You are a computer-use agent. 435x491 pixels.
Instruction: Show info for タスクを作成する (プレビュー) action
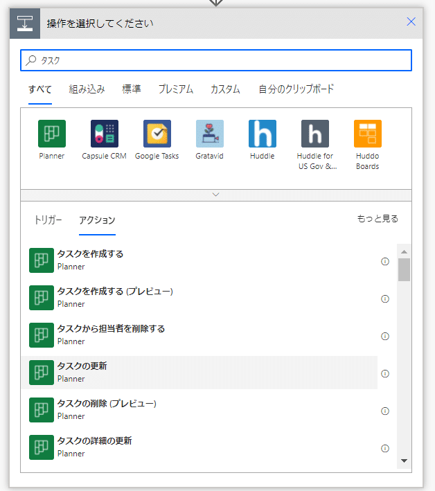385,298
